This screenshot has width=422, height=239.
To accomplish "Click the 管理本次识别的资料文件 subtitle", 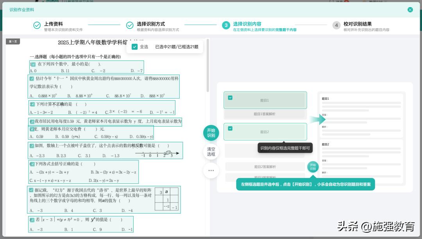I will pyautogui.click(x=63, y=30).
